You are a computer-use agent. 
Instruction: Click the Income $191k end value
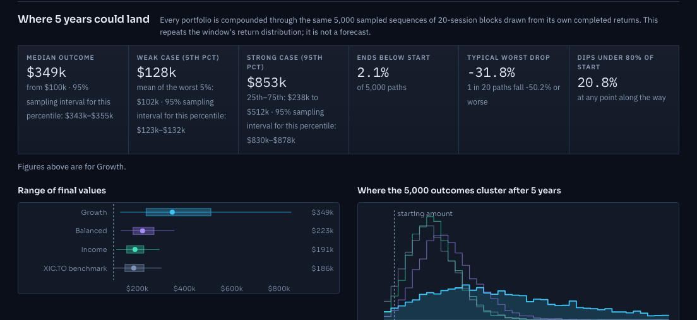(322, 249)
